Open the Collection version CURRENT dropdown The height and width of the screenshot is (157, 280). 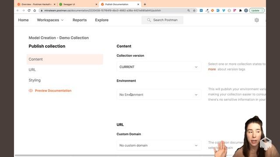coord(159,67)
